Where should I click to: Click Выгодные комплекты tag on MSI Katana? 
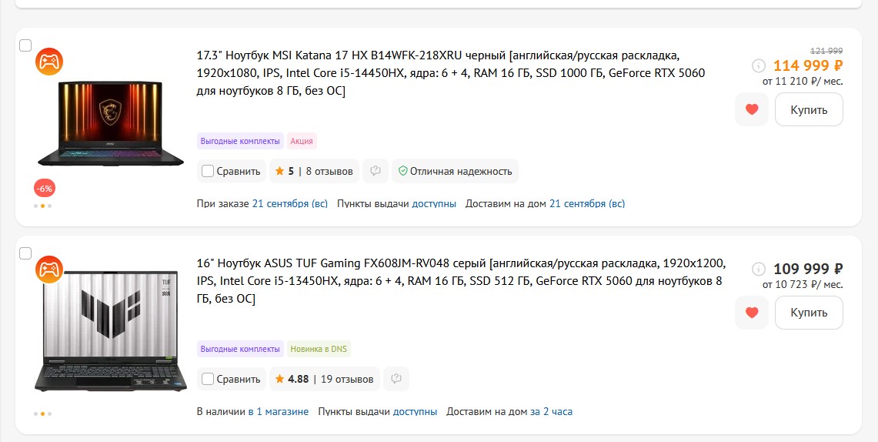[240, 141]
